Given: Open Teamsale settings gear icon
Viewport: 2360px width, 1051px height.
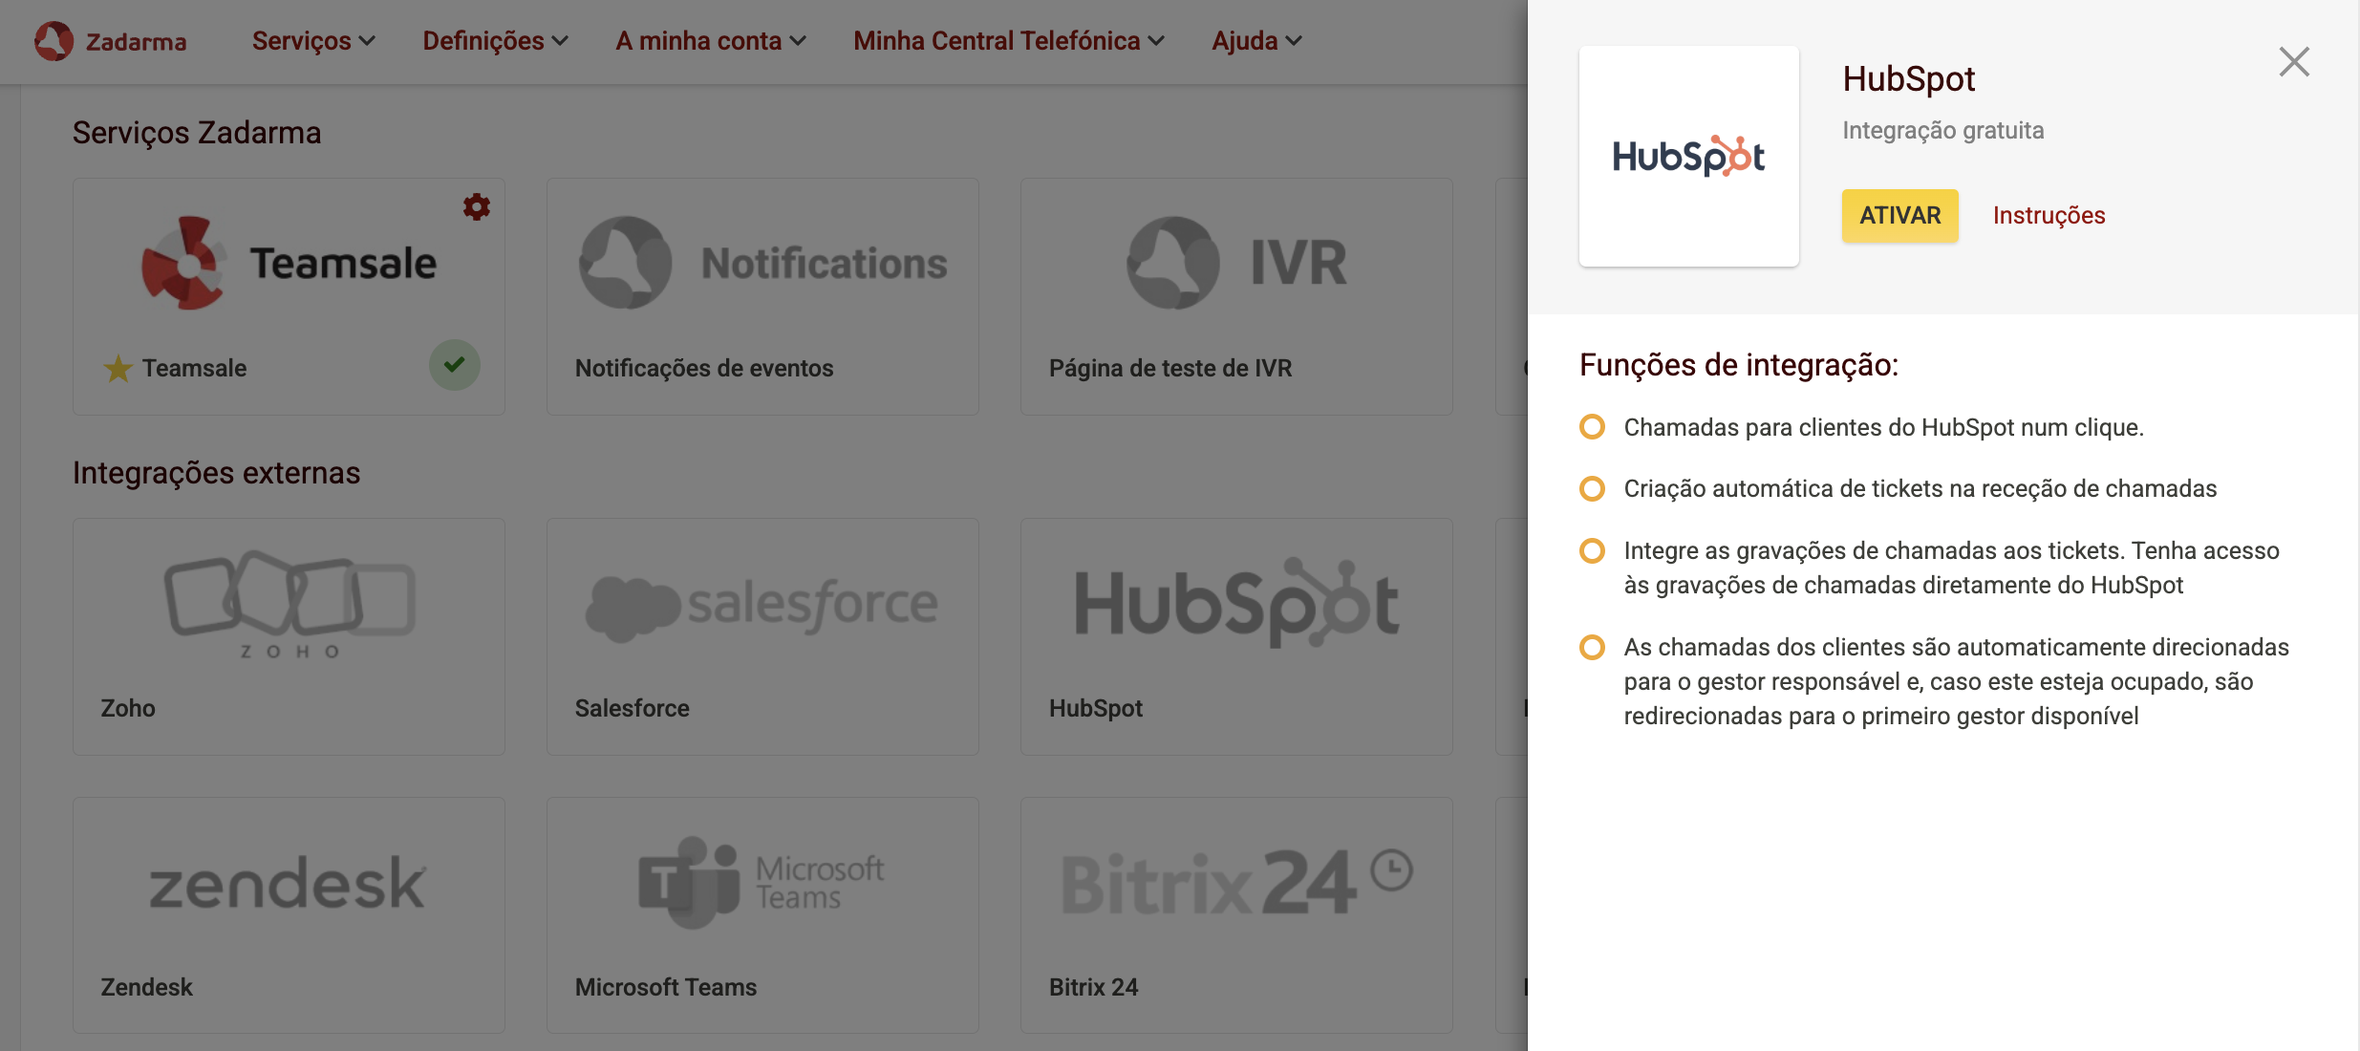Looking at the screenshot, I should point(477,206).
